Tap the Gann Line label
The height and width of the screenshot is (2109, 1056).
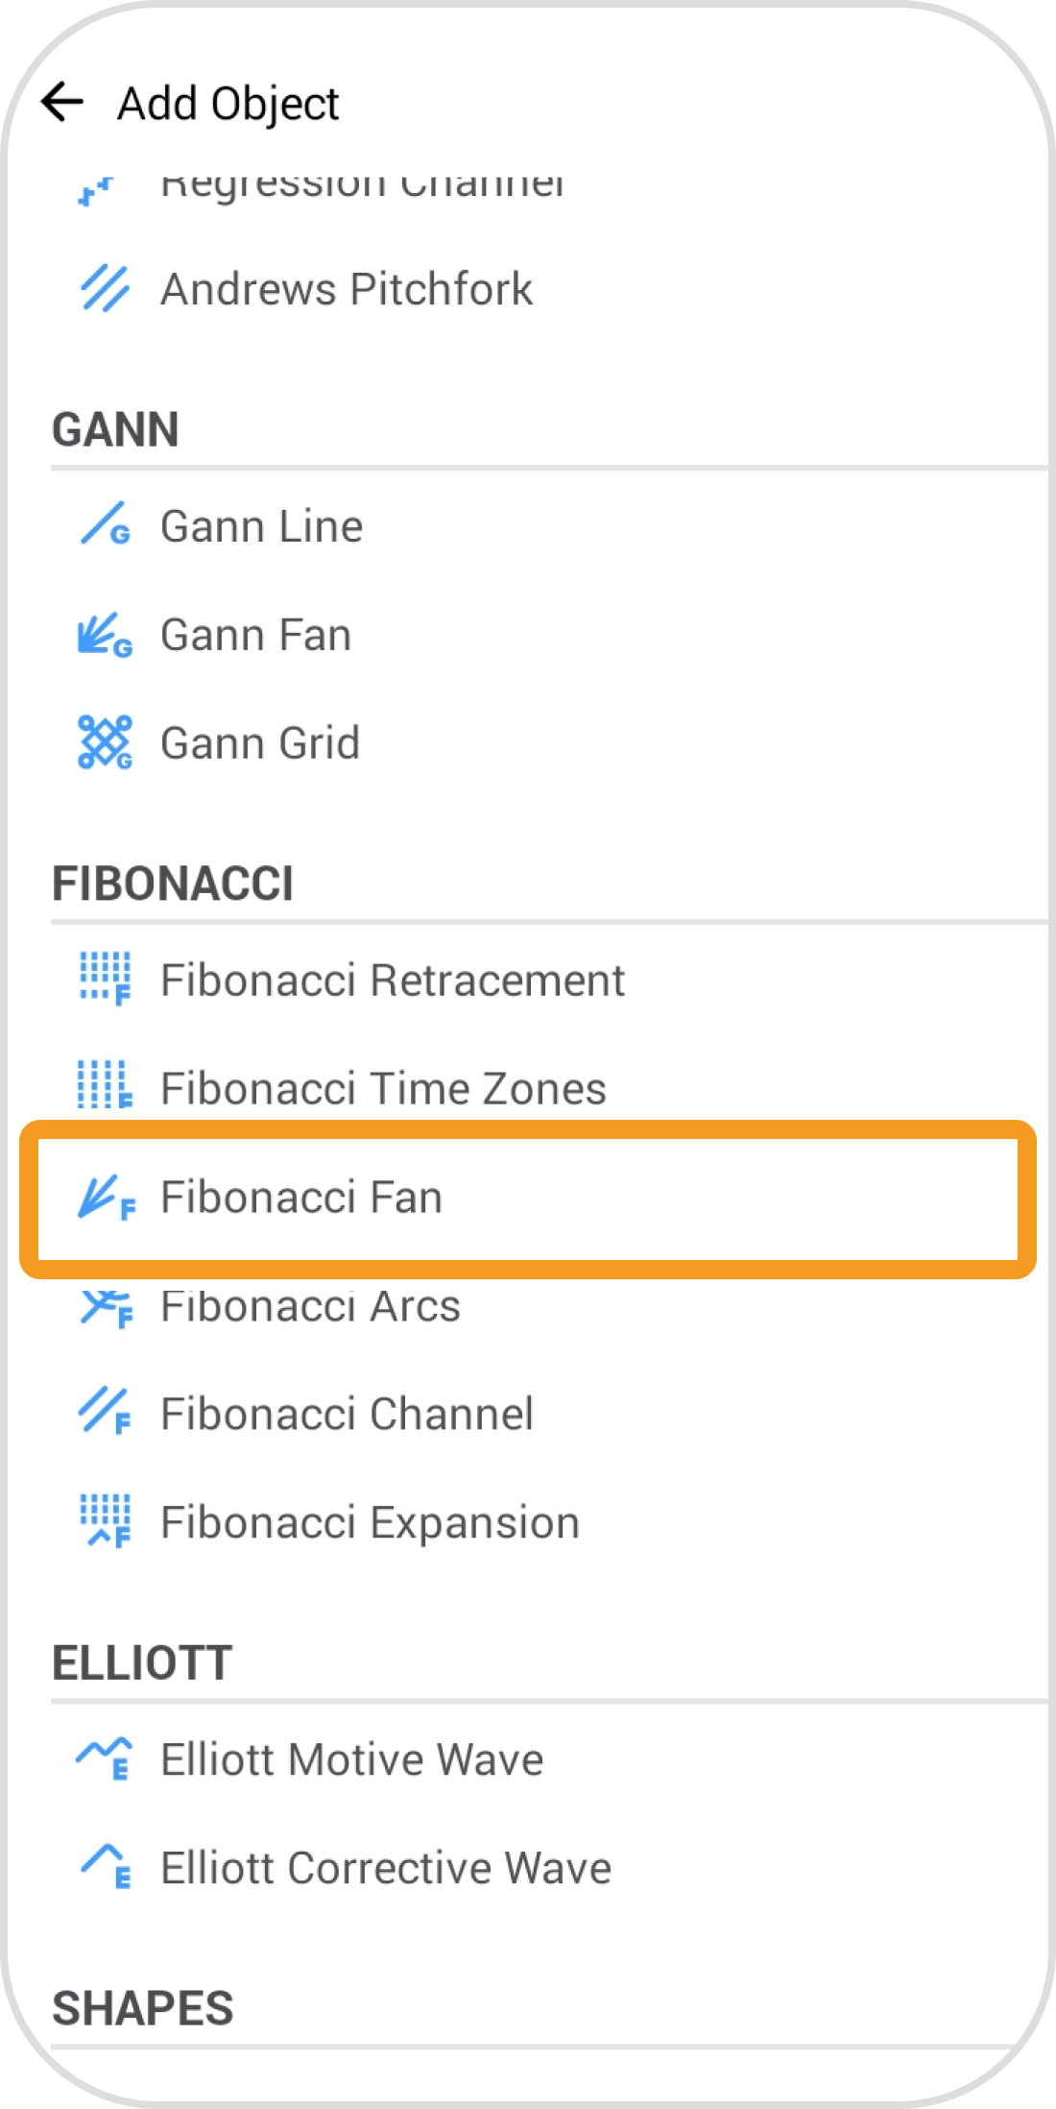(x=261, y=526)
